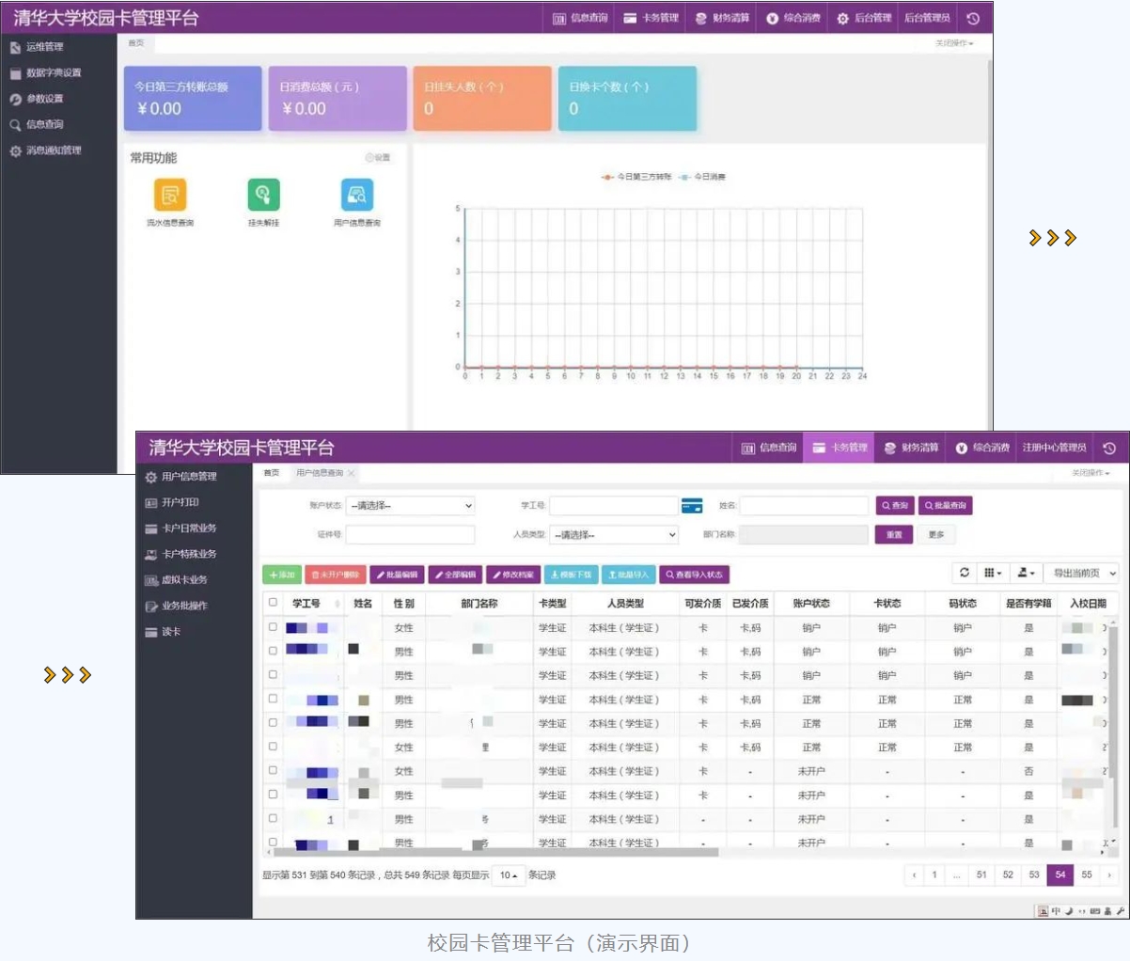Click the green 挂失解挂 shortcut icon
Image resolution: width=1130 pixels, height=961 pixels.
tap(263, 196)
